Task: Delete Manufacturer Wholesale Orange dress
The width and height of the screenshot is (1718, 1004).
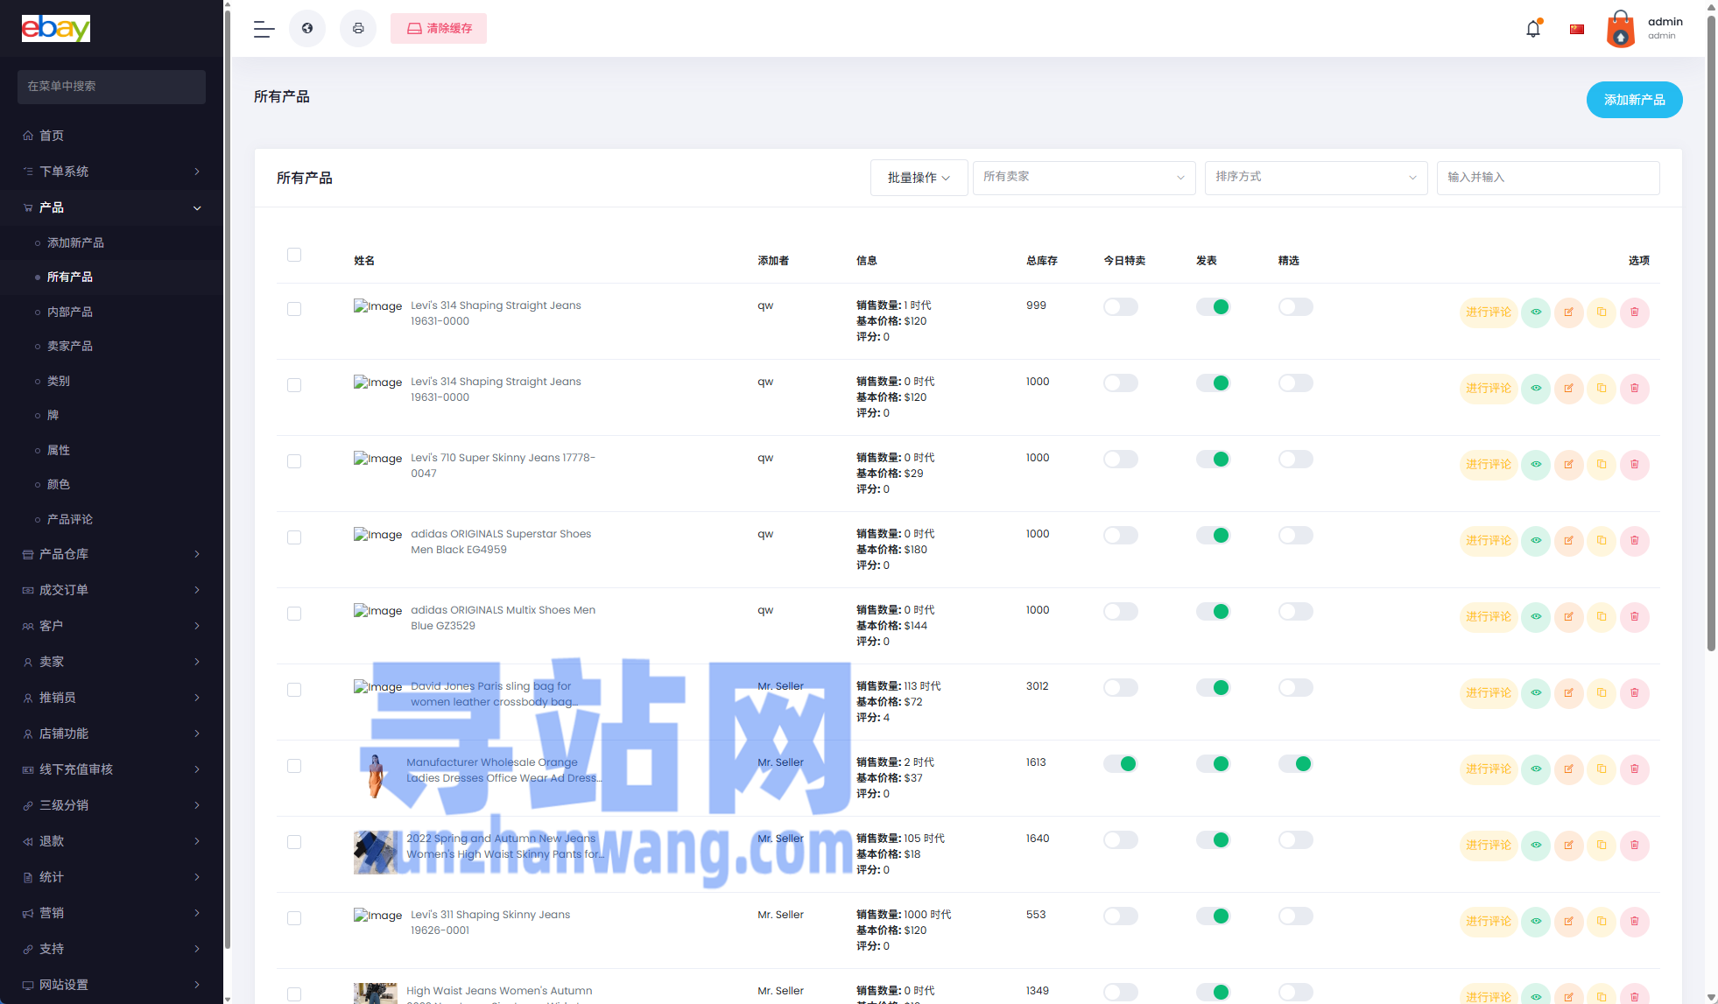Action: click(1634, 769)
